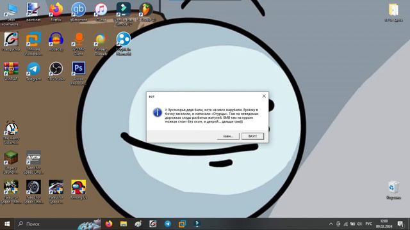Open the blue bubbles desktop shortcut

[124, 43]
